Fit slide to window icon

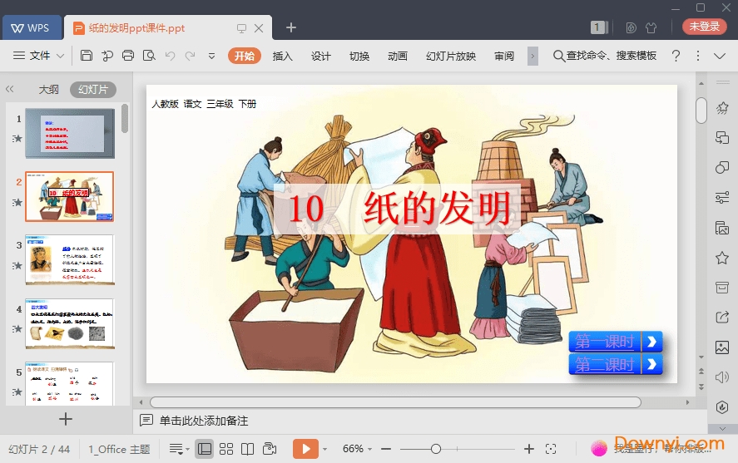point(551,450)
